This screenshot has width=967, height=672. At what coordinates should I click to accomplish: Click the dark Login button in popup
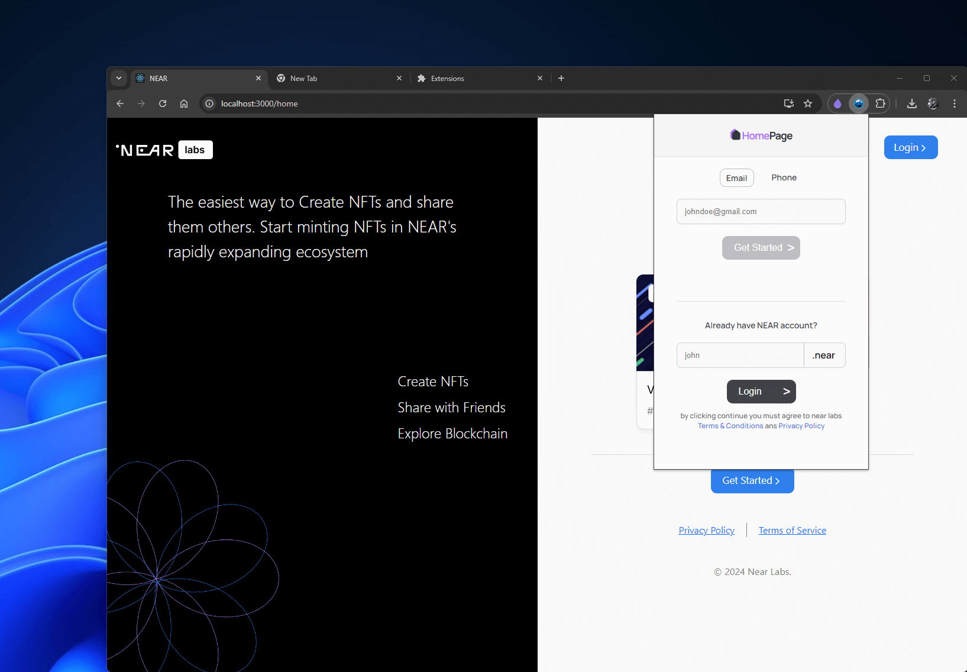(x=761, y=392)
